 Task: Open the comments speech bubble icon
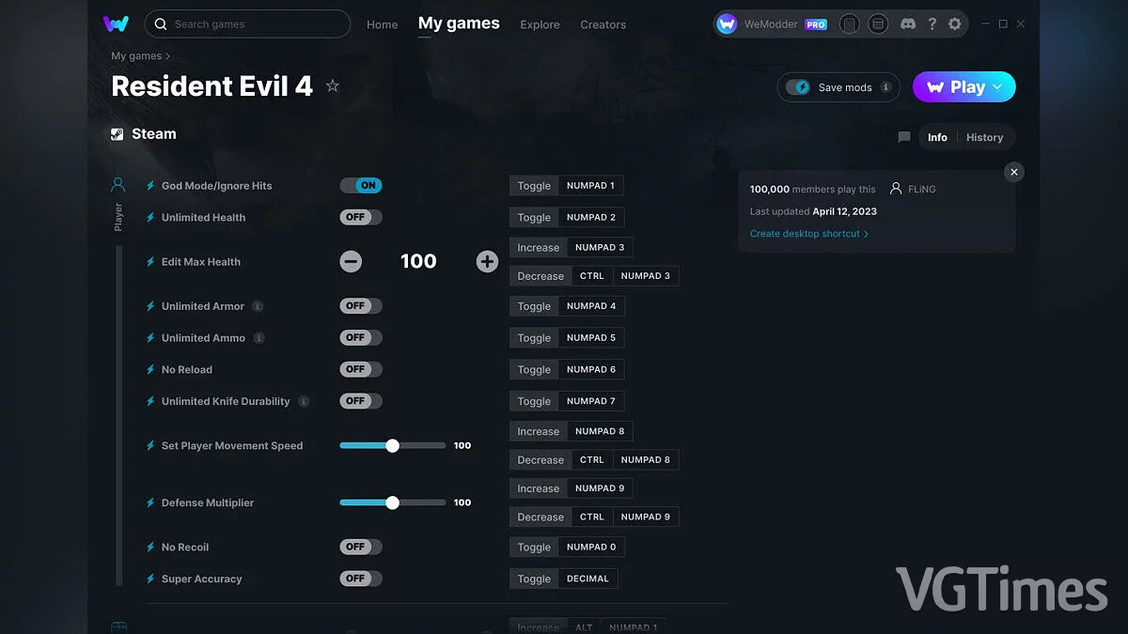click(x=904, y=137)
